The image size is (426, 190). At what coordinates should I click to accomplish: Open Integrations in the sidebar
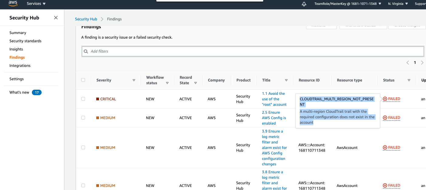pos(20,66)
